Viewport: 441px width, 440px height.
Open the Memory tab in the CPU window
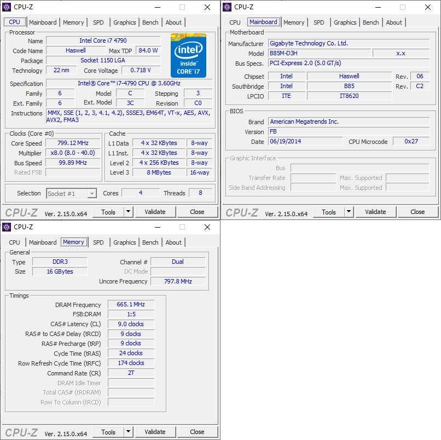point(73,22)
